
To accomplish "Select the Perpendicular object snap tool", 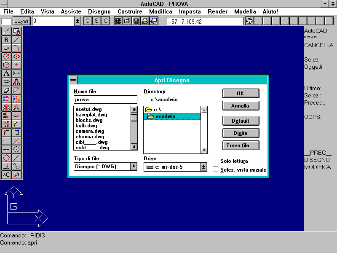I will tap(6, 166).
